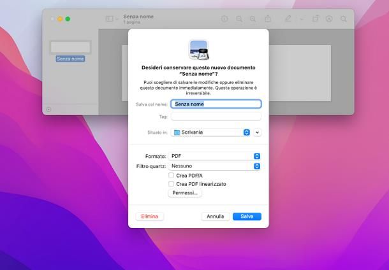Enable the Crea PDF/A checkbox
The image size is (389, 270).
171,175
